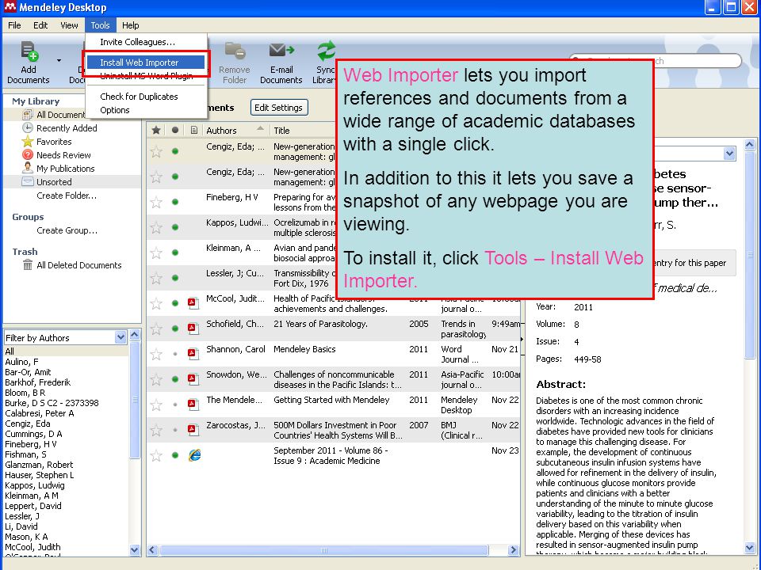Sort by the read status dot column header

174,131
